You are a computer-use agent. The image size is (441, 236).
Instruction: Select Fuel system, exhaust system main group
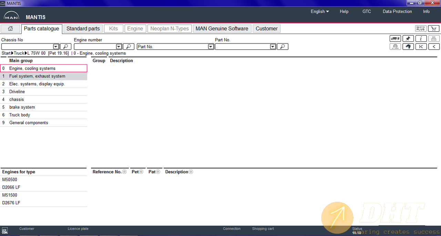(x=37, y=76)
